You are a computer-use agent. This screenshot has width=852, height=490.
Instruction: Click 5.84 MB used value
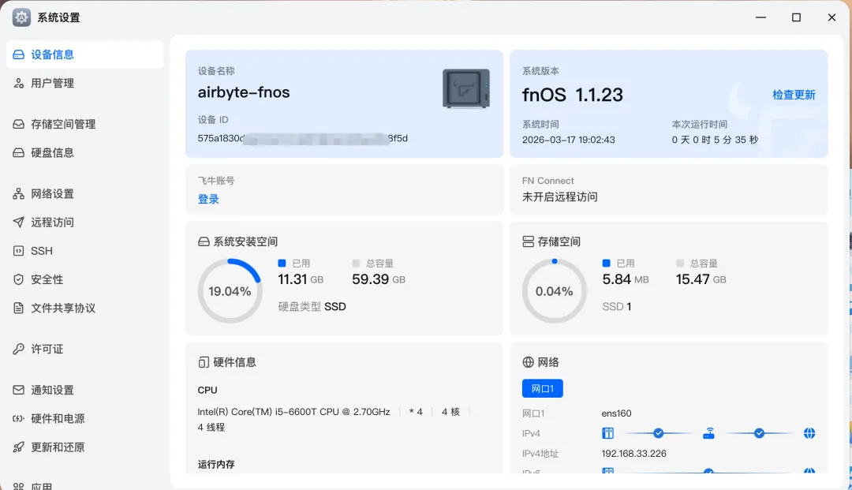point(626,279)
